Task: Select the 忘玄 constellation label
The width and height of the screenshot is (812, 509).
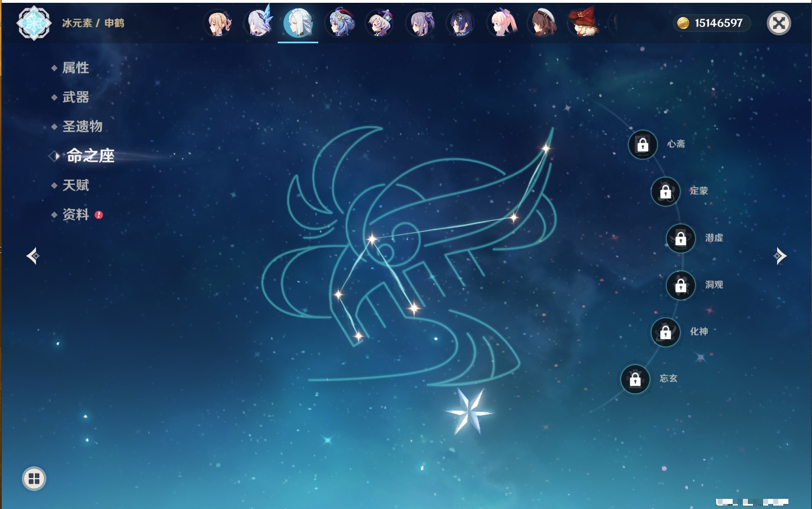Action: pos(669,379)
